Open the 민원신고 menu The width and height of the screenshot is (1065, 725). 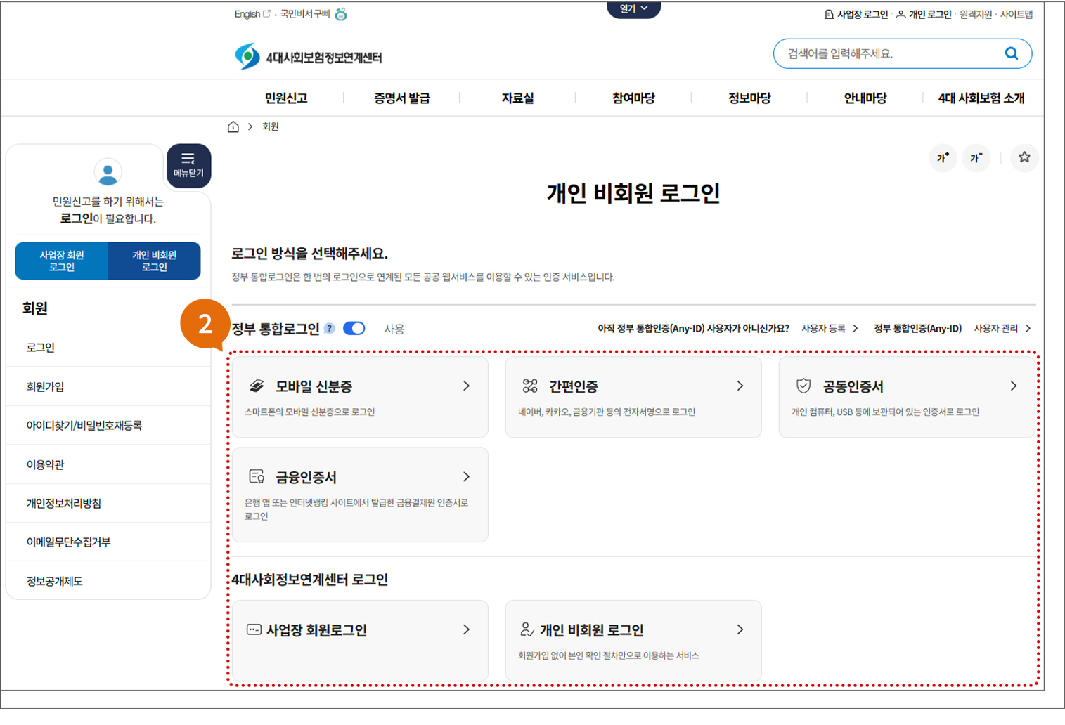(286, 98)
